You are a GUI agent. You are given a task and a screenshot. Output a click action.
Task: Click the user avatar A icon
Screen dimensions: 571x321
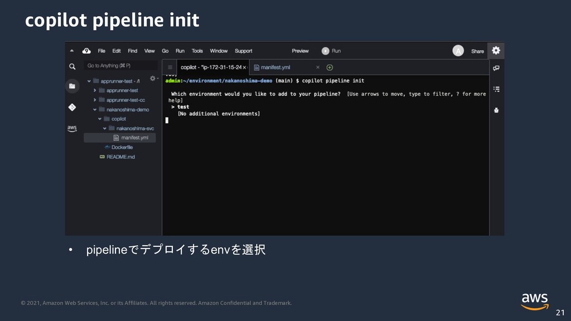point(458,51)
